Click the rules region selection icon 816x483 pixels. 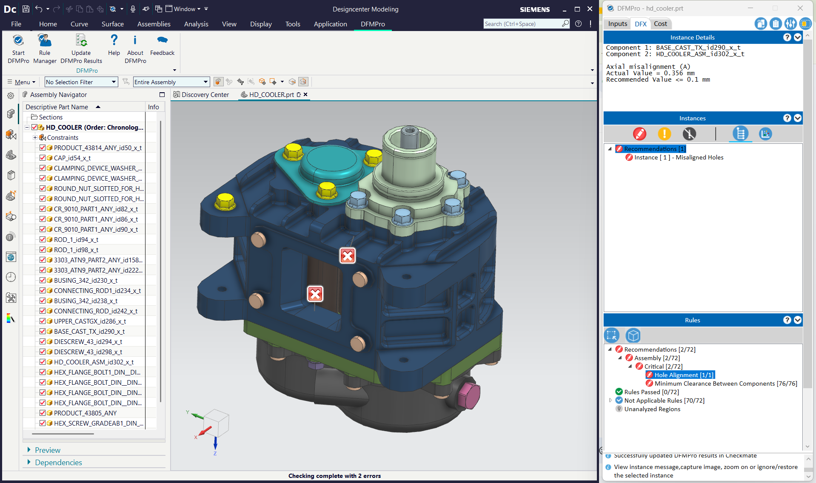click(612, 335)
